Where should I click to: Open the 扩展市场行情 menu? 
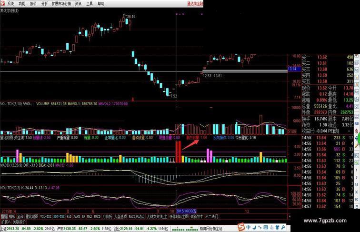pos(61,3)
